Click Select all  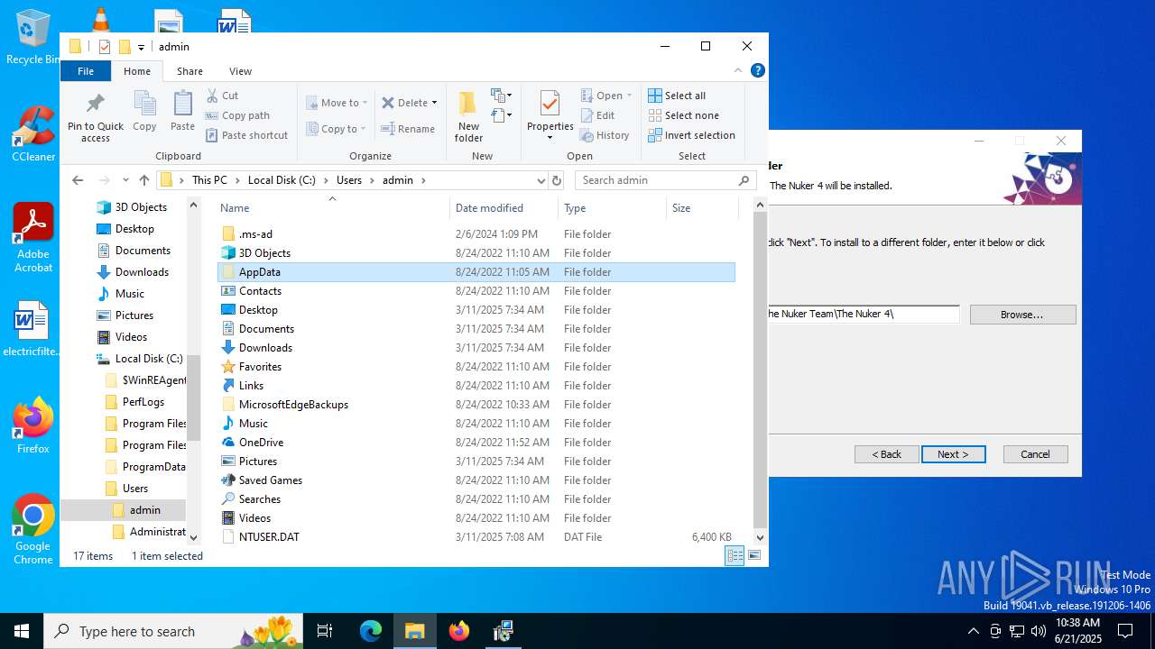677,96
